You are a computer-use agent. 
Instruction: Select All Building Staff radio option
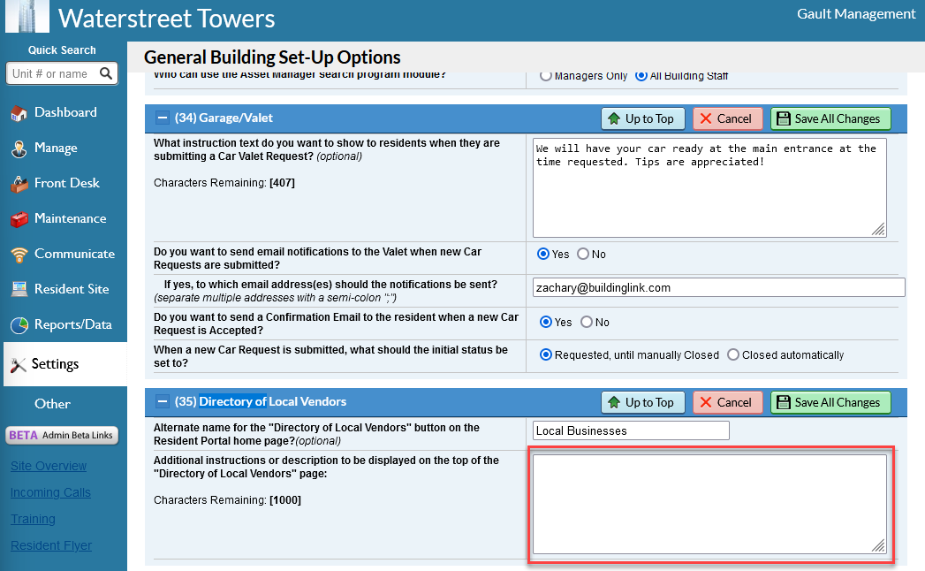click(x=641, y=76)
